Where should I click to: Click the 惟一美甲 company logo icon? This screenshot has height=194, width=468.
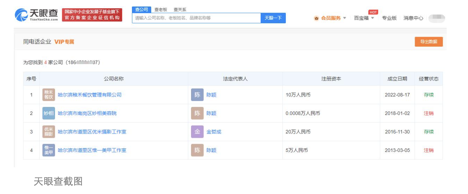48,150
